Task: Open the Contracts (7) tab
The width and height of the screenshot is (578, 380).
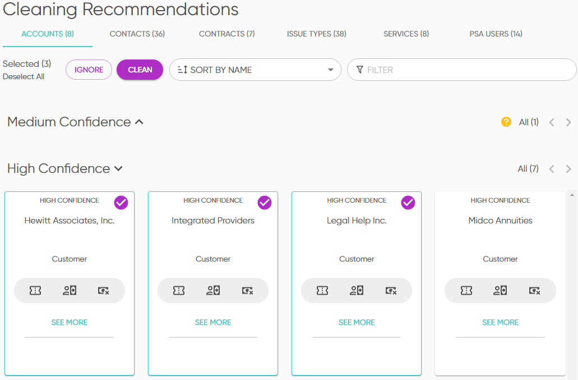Action: (226, 34)
